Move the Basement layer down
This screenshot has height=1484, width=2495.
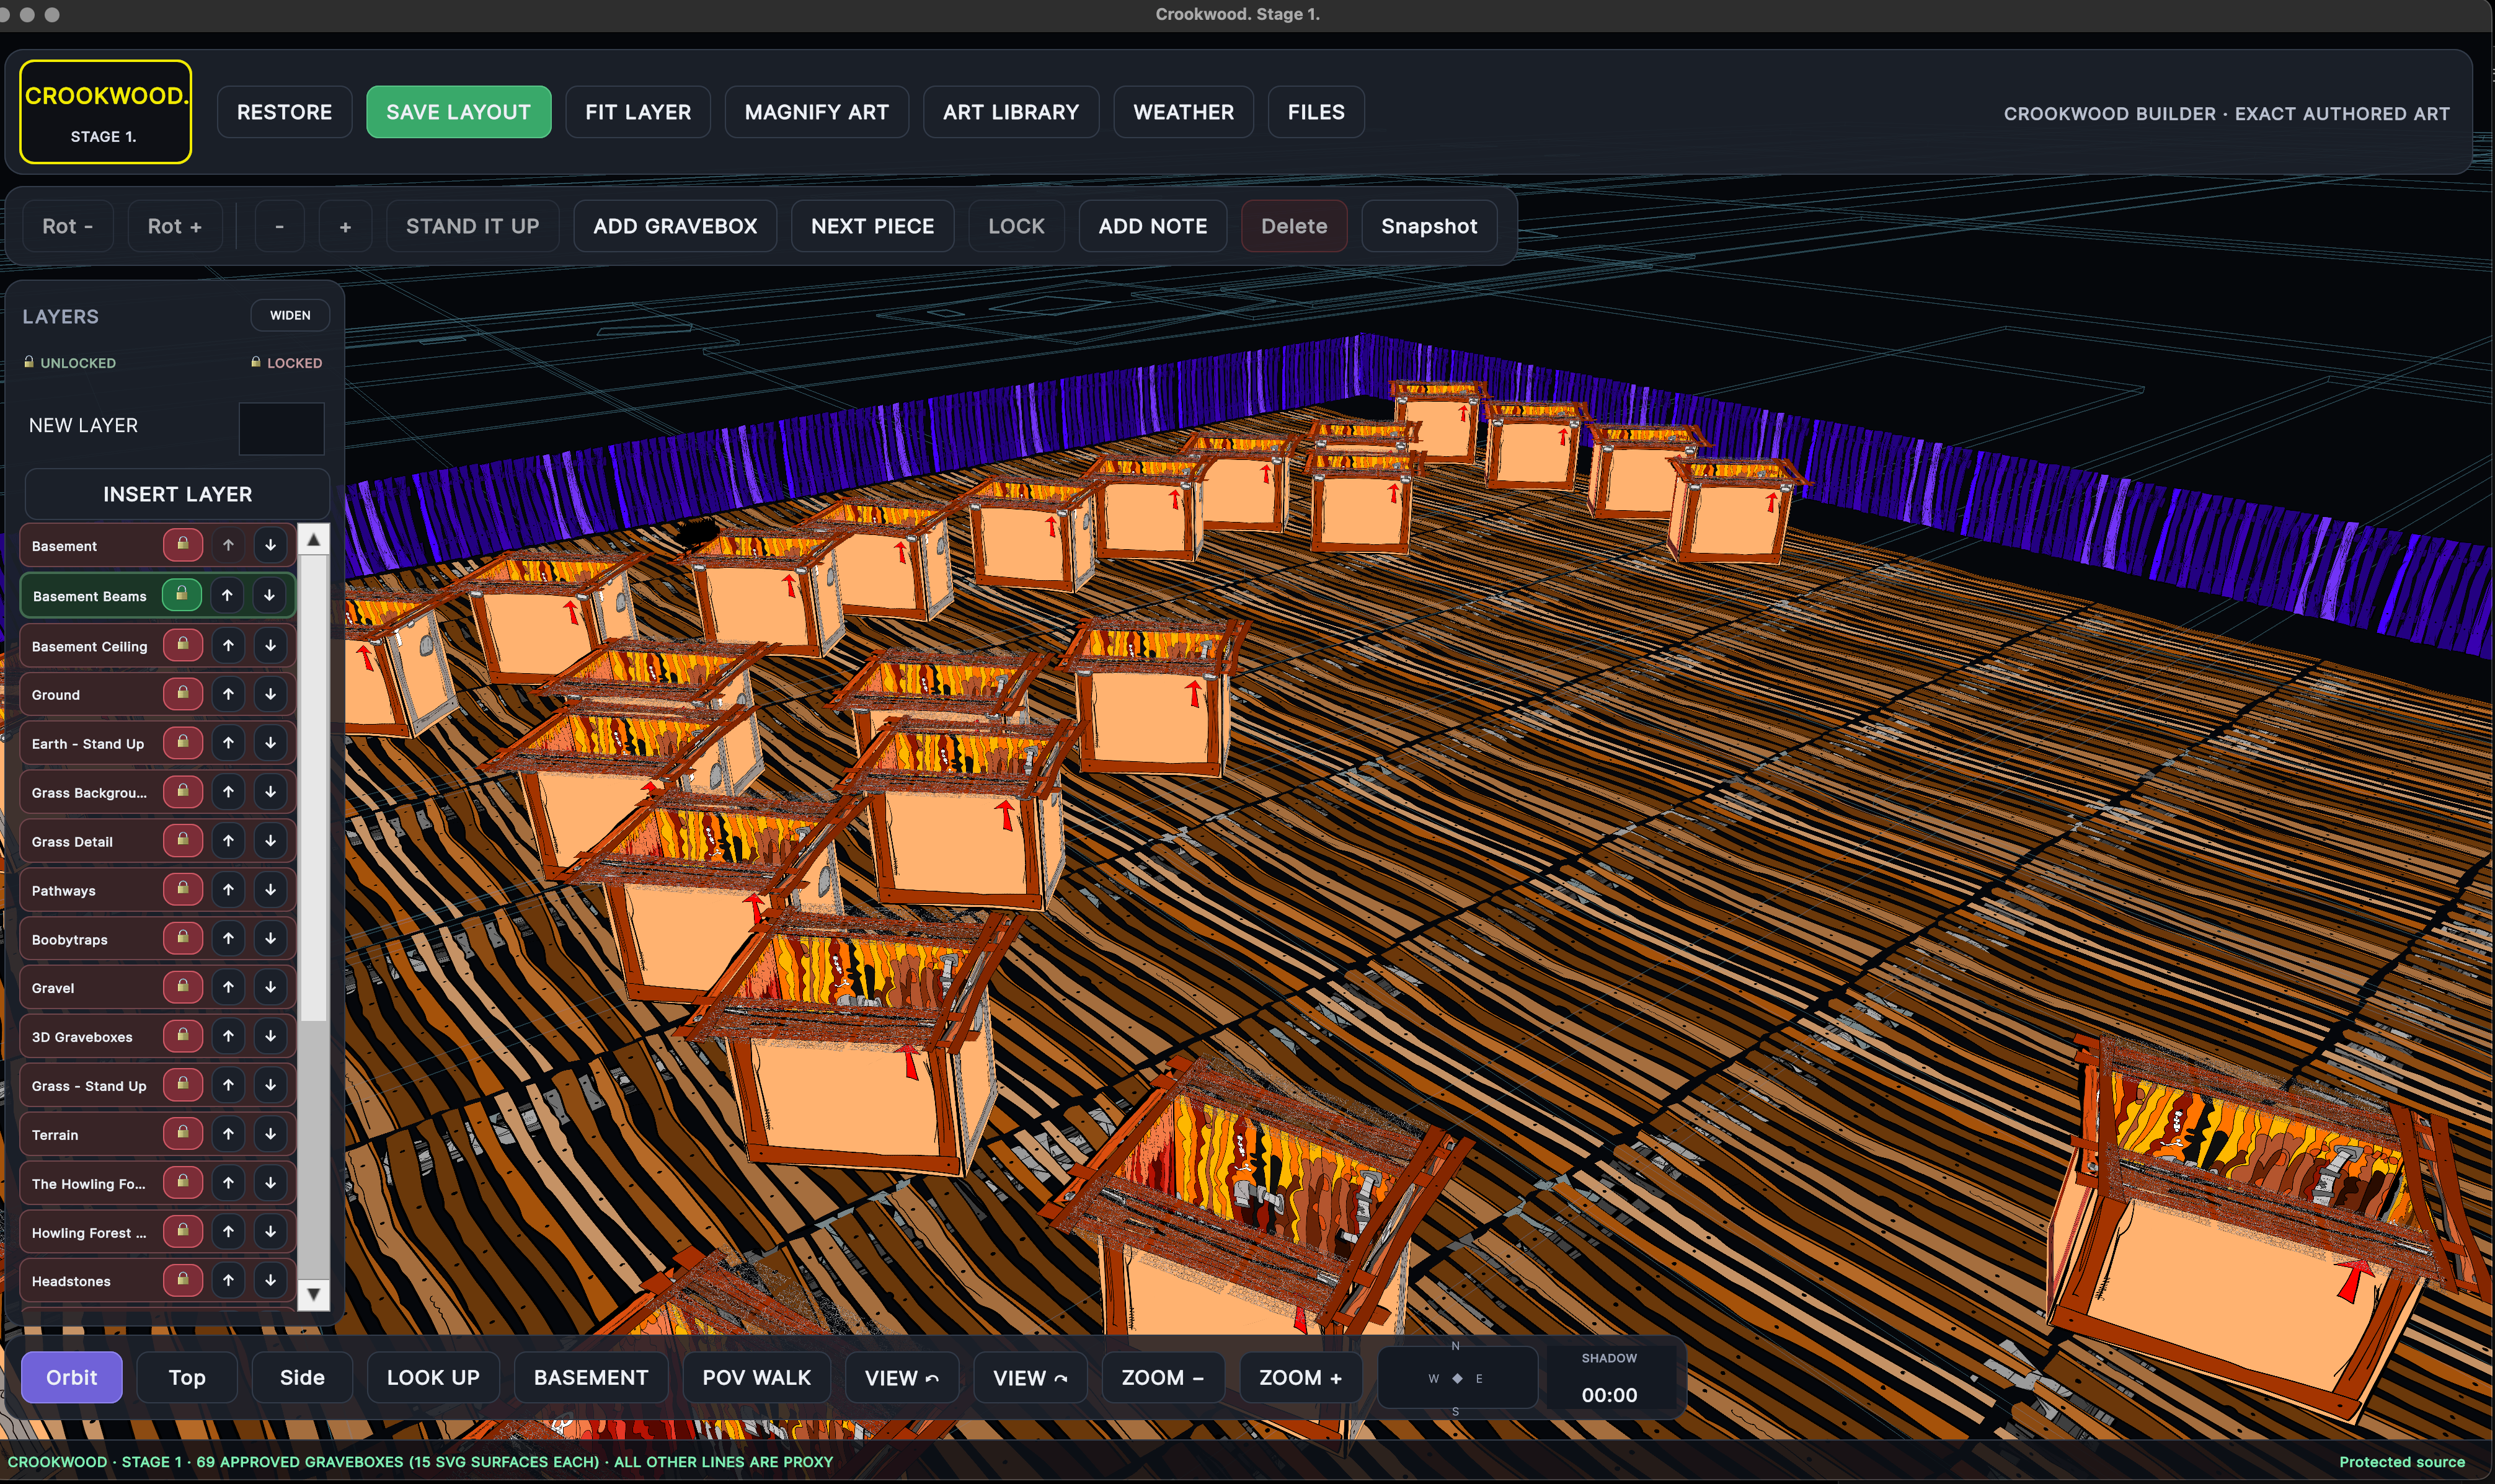tap(270, 545)
